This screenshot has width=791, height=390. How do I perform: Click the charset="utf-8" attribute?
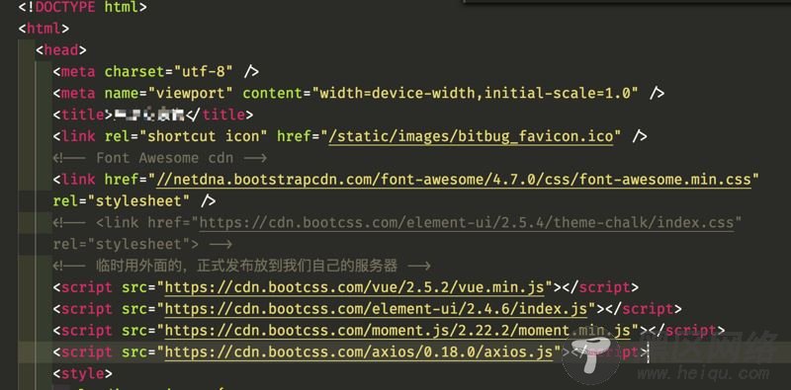point(169,71)
